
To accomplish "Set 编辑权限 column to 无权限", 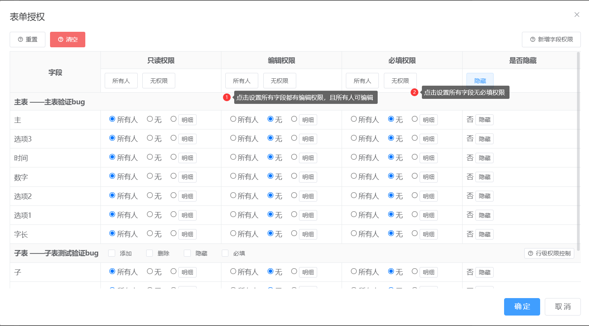I will coord(279,81).
